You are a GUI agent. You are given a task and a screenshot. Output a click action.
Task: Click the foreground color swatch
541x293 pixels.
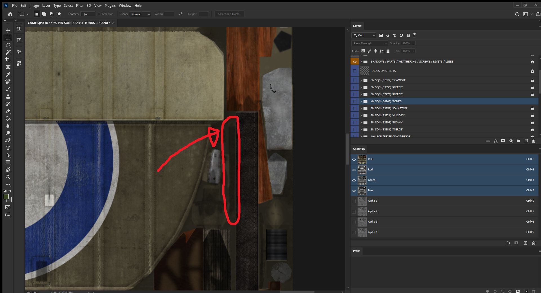pos(6,197)
